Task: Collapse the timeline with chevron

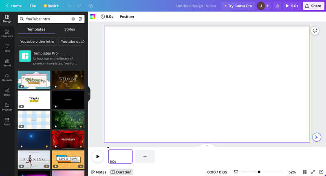Action: tap(207, 146)
